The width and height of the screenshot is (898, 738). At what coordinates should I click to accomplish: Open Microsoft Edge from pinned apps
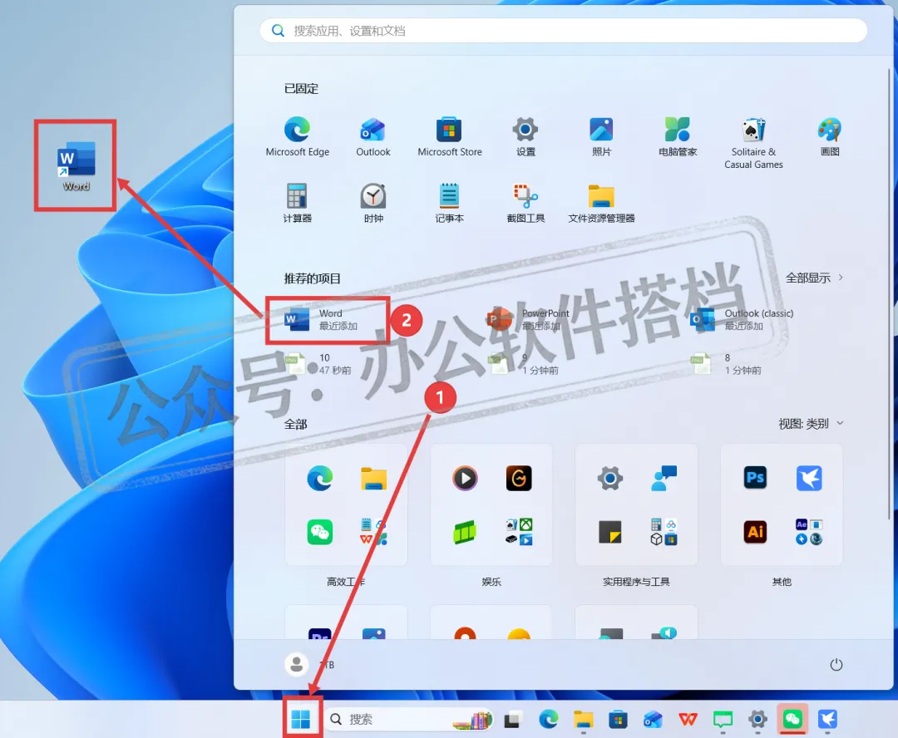point(297,136)
